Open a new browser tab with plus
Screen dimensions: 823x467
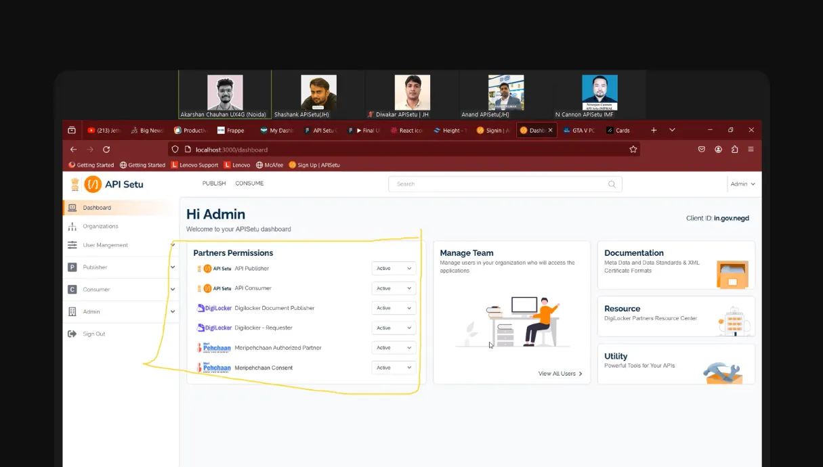pos(654,130)
